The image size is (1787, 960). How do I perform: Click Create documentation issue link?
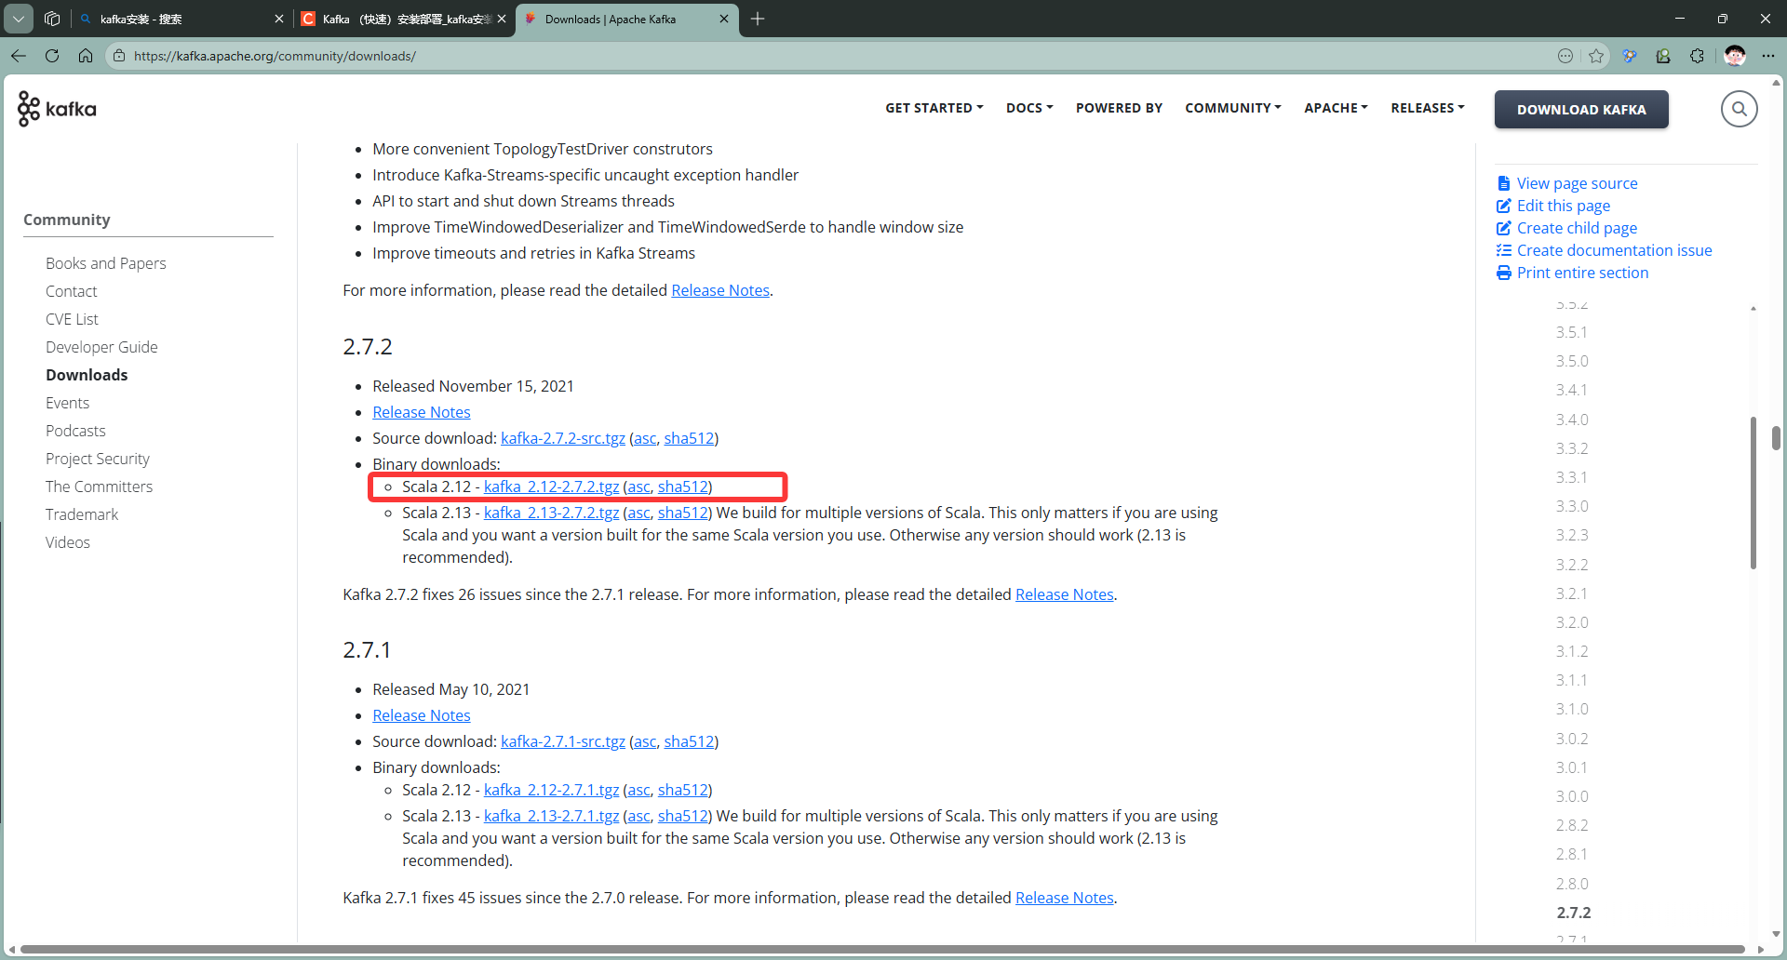click(x=1605, y=250)
